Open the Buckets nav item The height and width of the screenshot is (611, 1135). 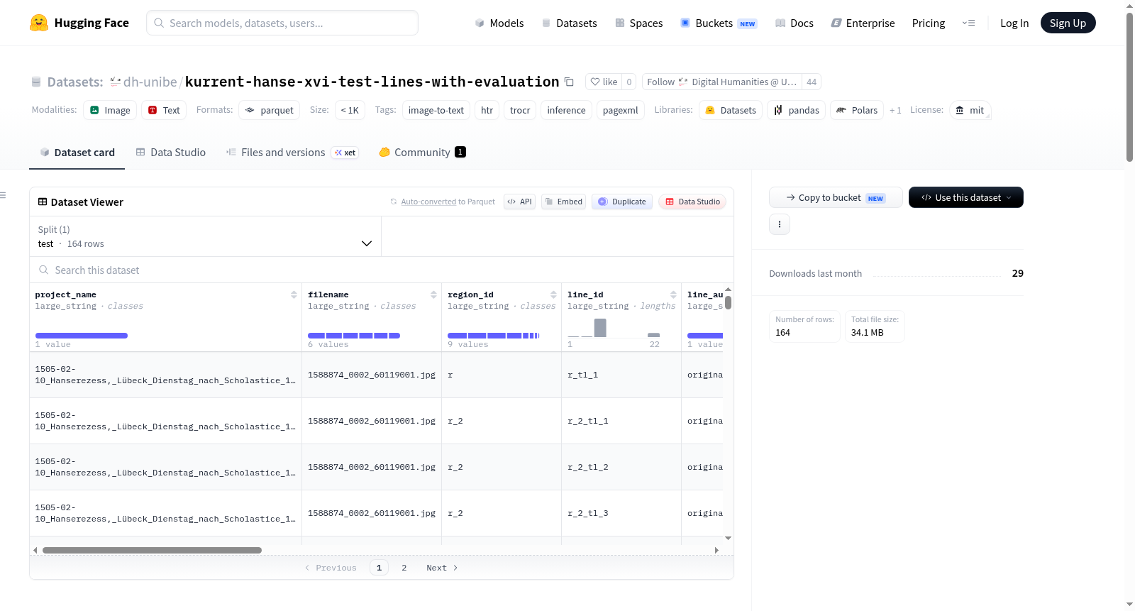pos(719,23)
